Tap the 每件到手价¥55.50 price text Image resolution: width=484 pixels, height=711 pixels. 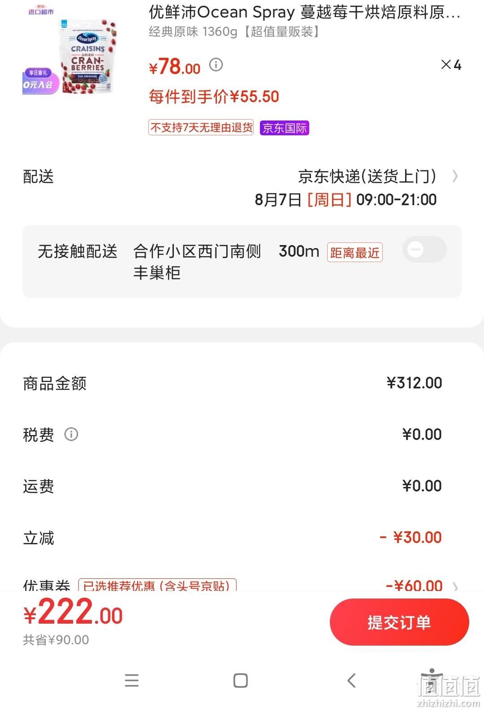click(x=214, y=97)
